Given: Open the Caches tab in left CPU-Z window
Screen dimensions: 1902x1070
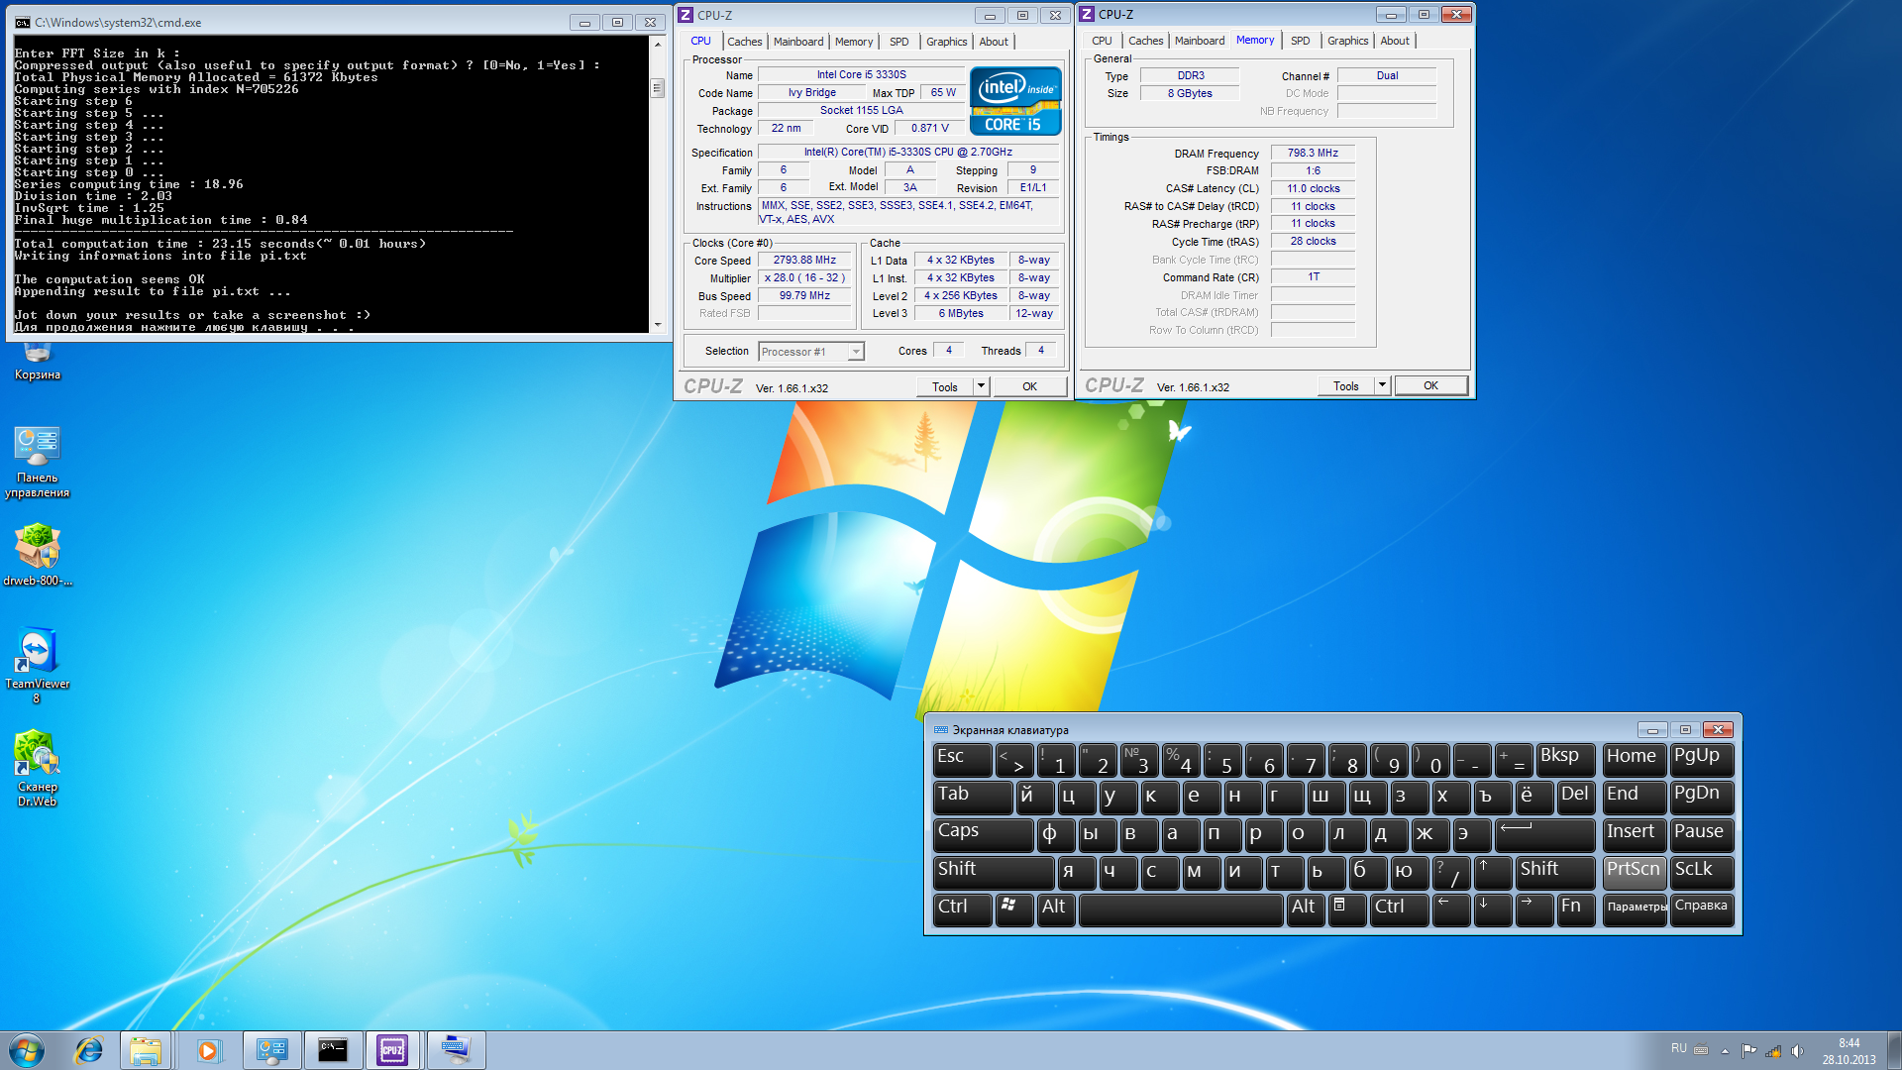Looking at the screenshot, I should tap(744, 42).
